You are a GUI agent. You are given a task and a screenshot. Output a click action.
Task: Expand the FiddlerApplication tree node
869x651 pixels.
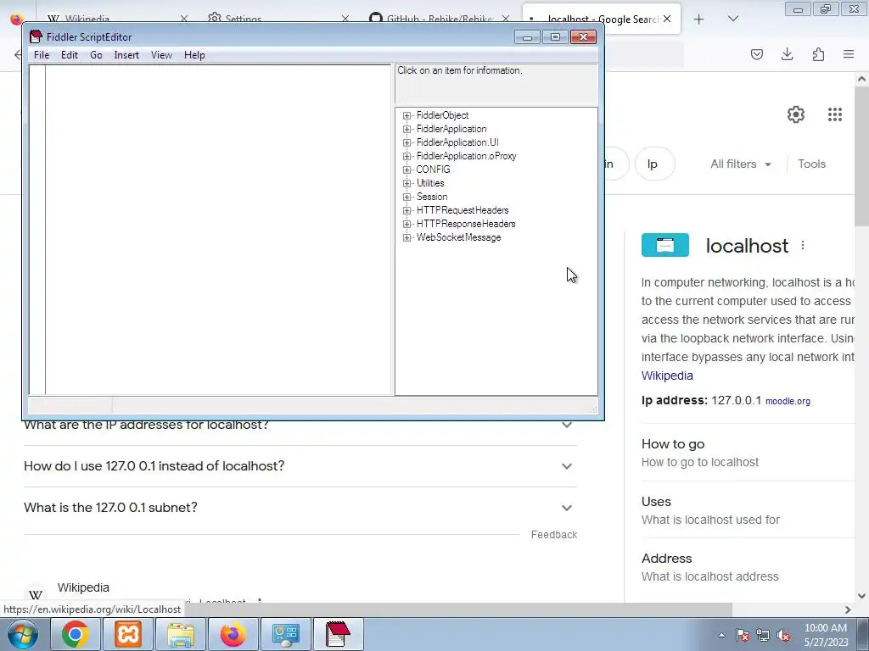406,129
